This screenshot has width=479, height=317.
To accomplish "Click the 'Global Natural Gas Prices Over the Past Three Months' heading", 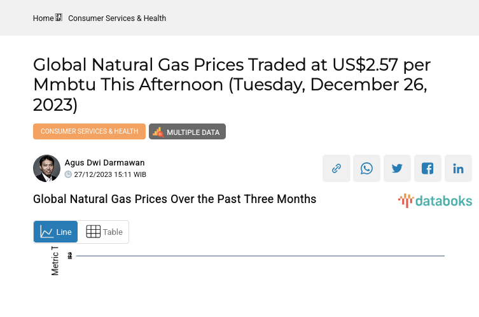I will pyautogui.click(x=174, y=199).
